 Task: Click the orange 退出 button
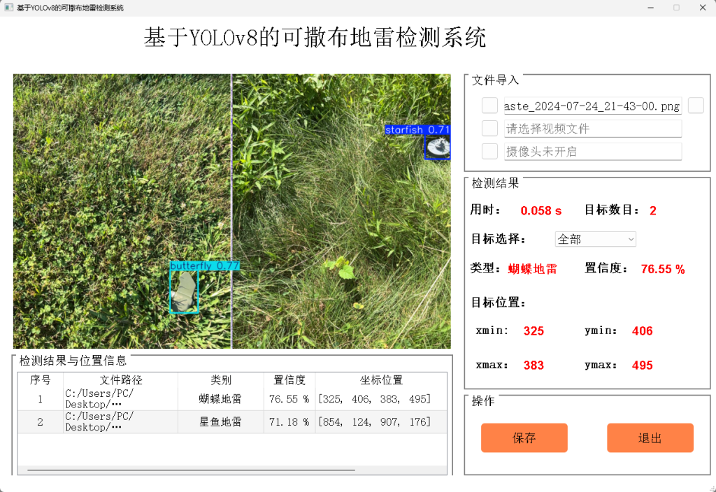pos(650,438)
